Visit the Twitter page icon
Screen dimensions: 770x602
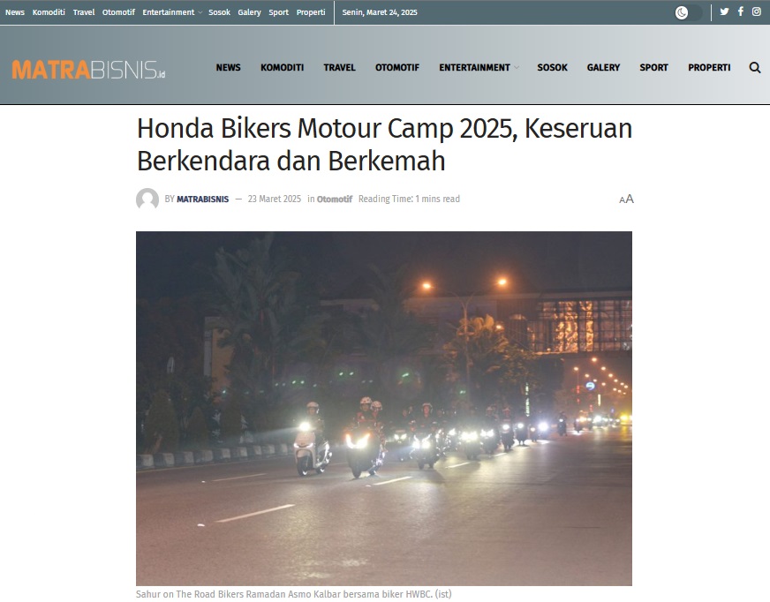coord(724,11)
